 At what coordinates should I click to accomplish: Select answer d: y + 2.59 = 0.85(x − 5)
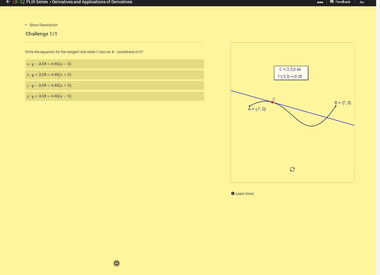click(x=115, y=96)
